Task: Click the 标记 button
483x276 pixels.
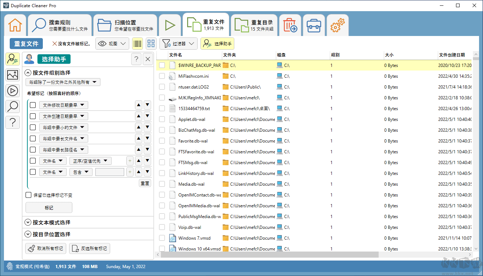Action: point(49,208)
